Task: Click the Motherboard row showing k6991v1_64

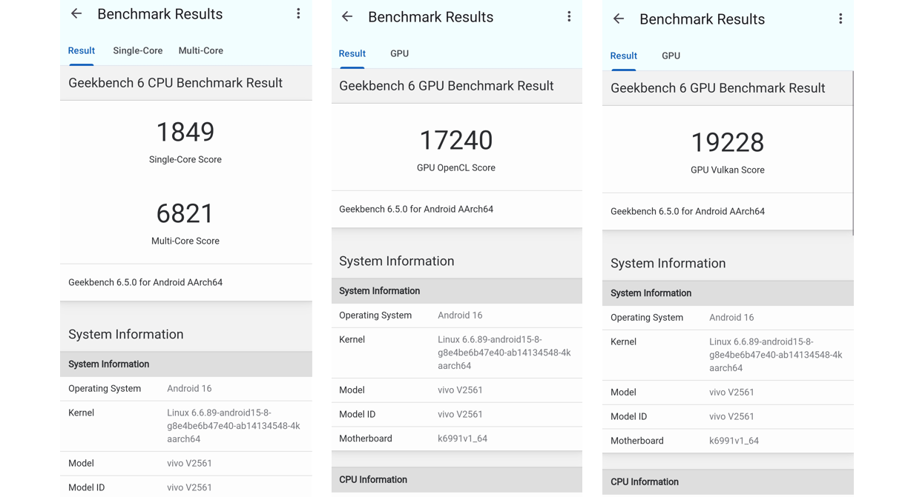Action: (x=456, y=438)
